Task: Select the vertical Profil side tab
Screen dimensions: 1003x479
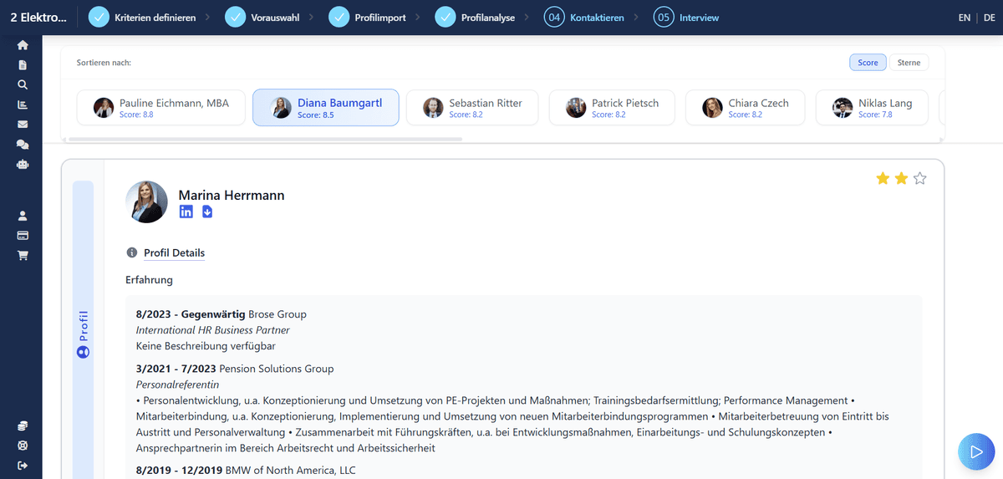Action: pyautogui.click(x=83, y=334)
